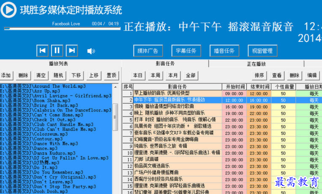This screenshot has width=322, height=194.
Task: Select task row 广场户外健身慢摇舞曲
Action: click(x=178, y=173)
